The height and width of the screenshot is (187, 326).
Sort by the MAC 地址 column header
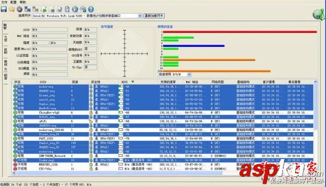click(192, 82)
